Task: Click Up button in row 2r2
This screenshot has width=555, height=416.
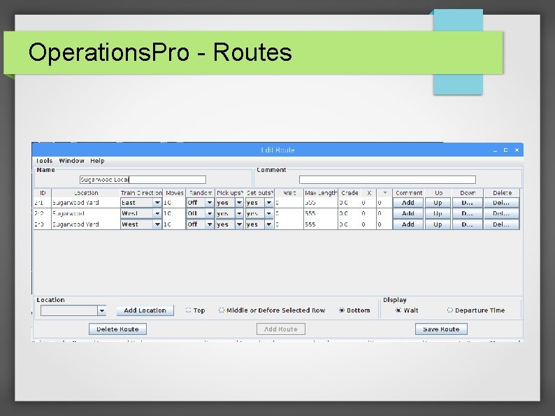Action: 438,213
